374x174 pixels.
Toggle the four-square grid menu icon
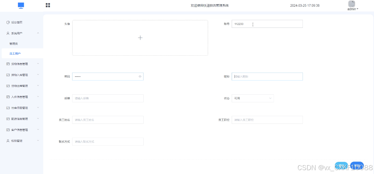point(48,5)
